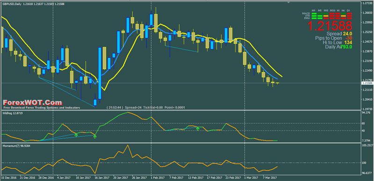Click the MACD row label
Screen dimensions: 374x181
(x=306, y=14)
